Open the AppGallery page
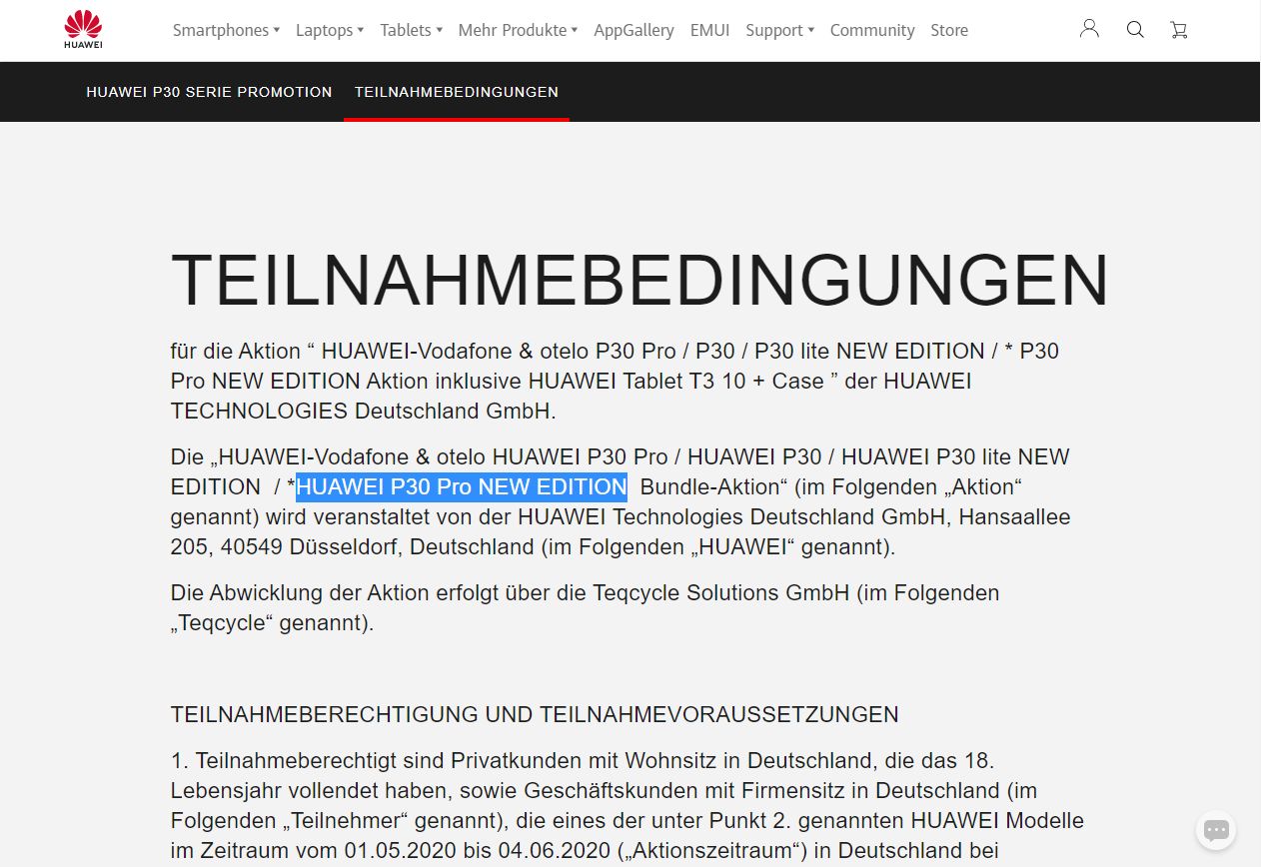This screenshot has width=1261, height=867. (633, 30)
